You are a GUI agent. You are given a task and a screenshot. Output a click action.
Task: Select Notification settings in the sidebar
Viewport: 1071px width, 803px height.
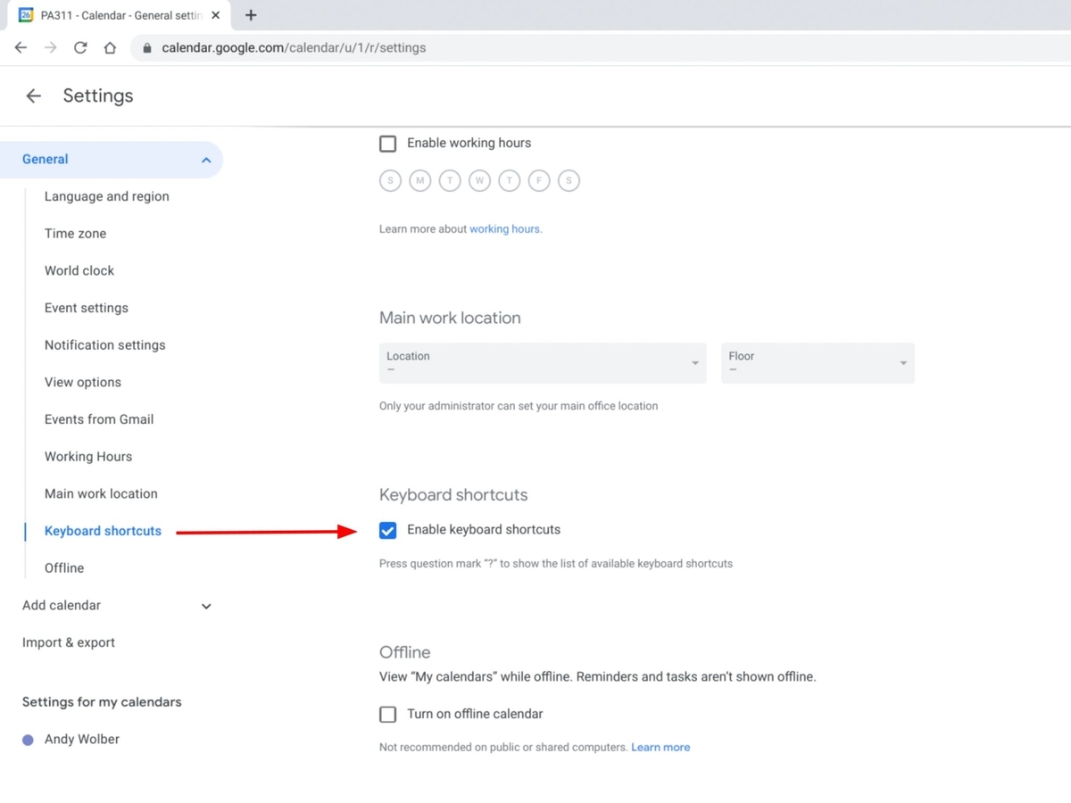tap(104, 345)
